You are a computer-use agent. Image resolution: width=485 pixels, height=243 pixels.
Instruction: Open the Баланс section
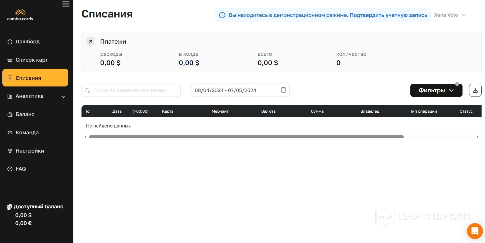click(25, 114)
